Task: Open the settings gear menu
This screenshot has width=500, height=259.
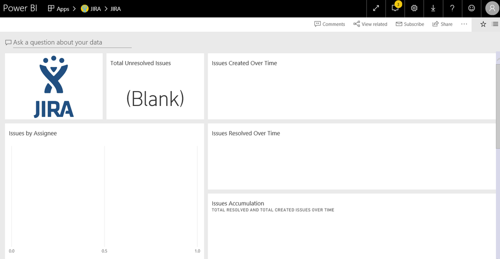Action: coord(414,8)
